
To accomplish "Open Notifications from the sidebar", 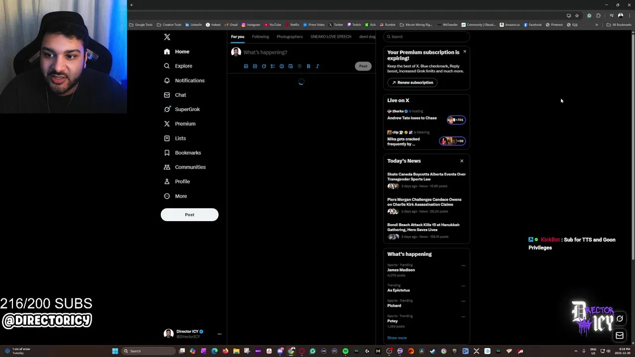I will point(184,80).
